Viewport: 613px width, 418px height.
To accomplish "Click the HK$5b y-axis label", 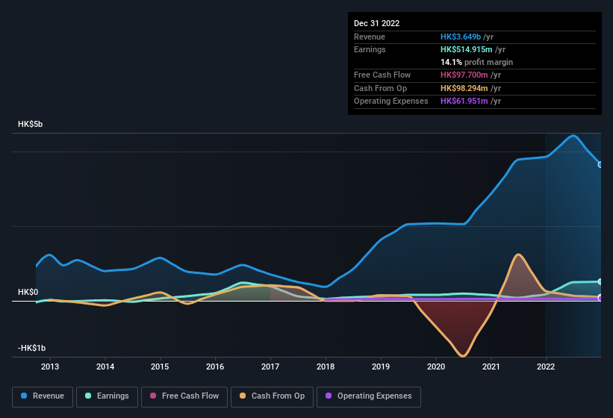I will coord(31,124).
